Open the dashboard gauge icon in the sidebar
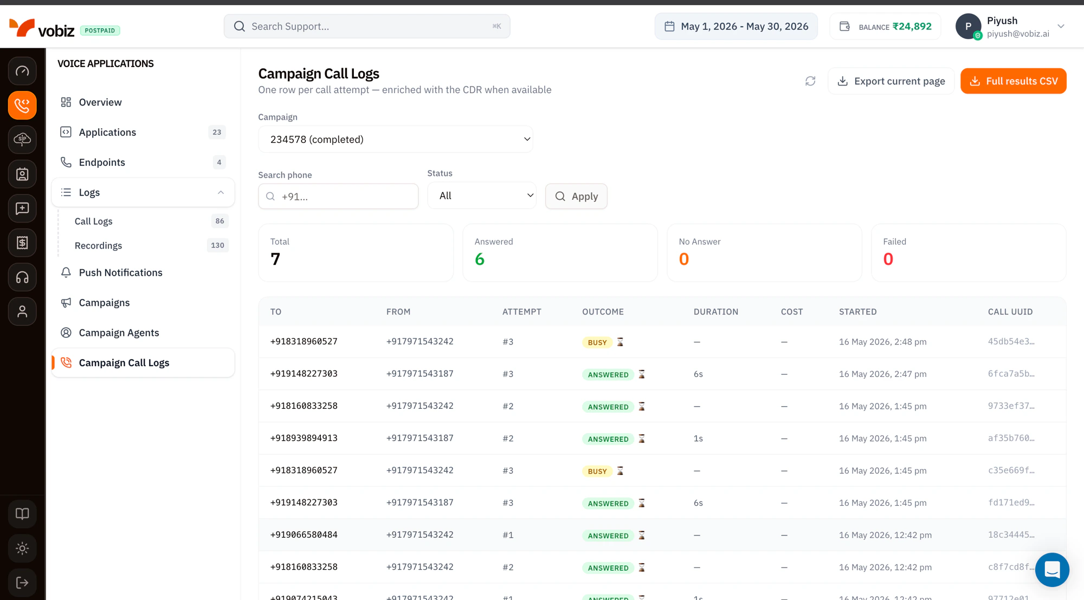Viewport: 1084px width, 600px height. coord(22,71)
